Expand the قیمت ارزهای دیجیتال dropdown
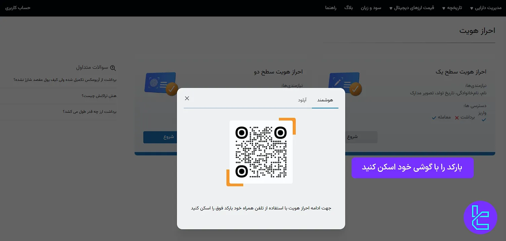Image resolution: width=506 pixels, height=241 pixels. (411, 8)
